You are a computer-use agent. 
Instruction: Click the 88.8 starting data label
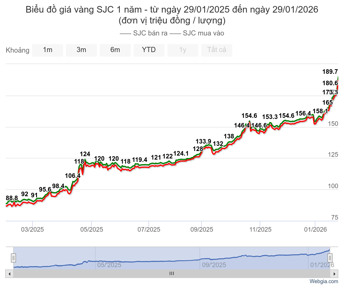(12, 198)
